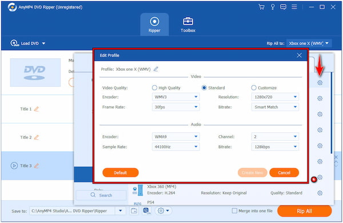The width and height of the screenshot is (343, 223).
Task: Switch to the Toolbox tab
Action: tap(188, 25)
